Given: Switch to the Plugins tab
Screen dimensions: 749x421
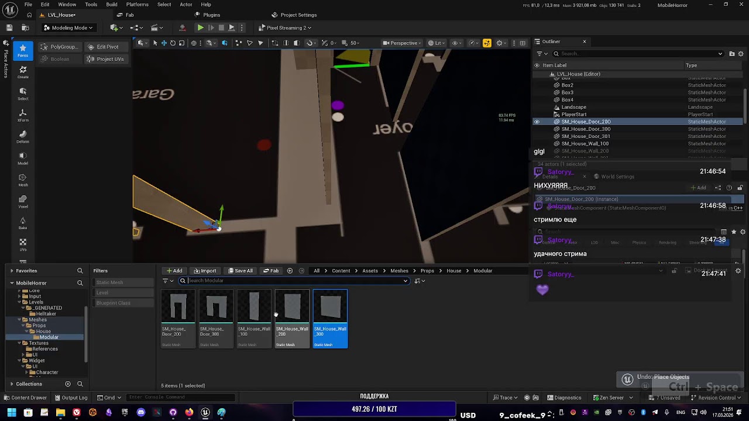Looking at the screenshot, I should click(207, 15).
